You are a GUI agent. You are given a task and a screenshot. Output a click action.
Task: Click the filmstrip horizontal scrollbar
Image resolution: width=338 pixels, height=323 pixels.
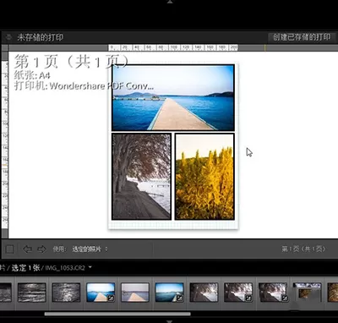pos(117,314)
